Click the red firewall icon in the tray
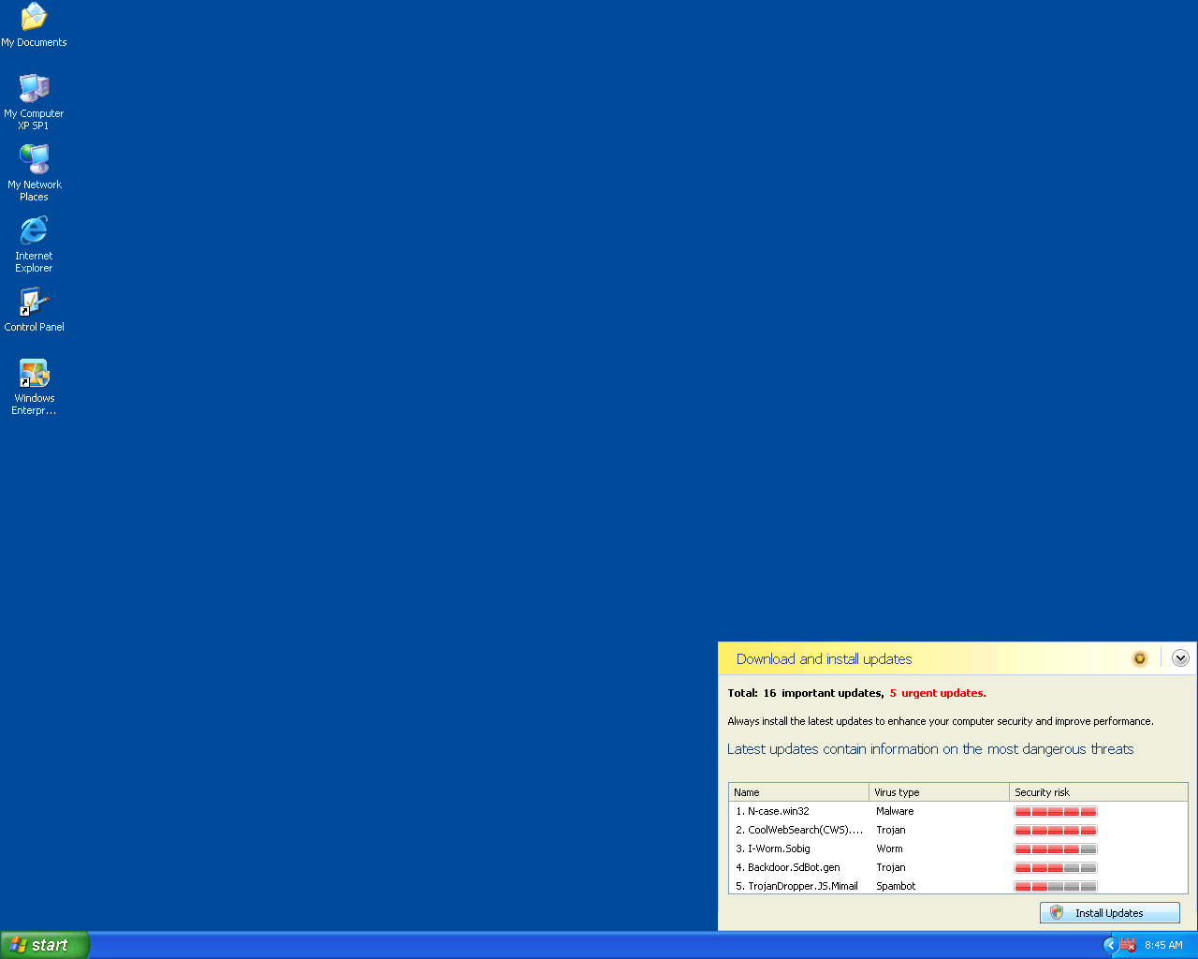 [x=1127, y=946]
